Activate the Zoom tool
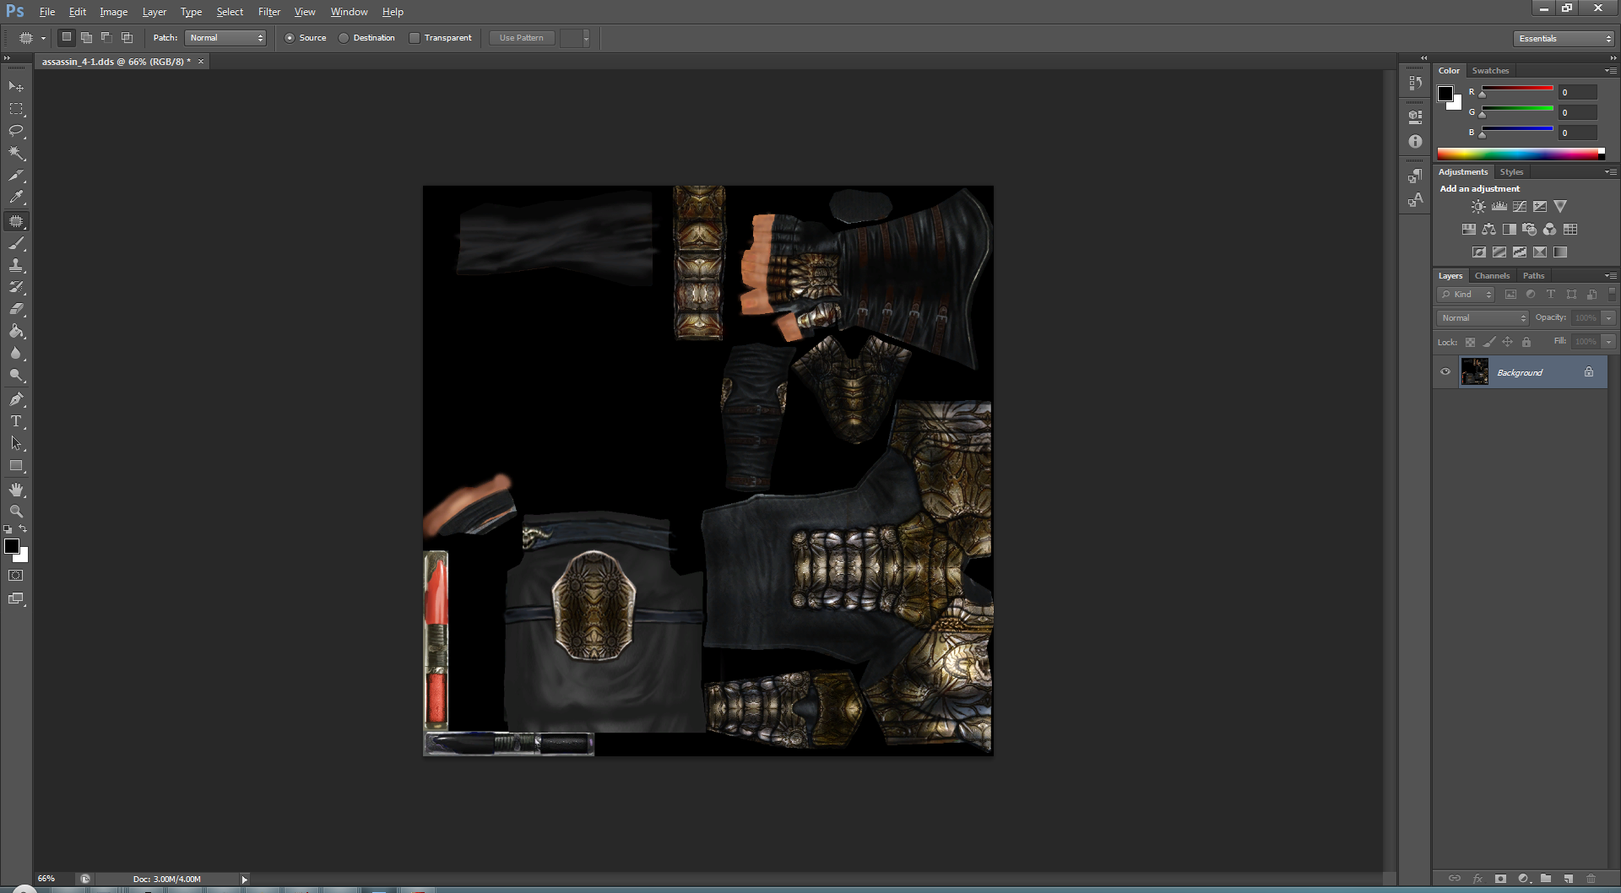Image resolution: width=1621 pixels, height=893 pixels. pos(16,511)
